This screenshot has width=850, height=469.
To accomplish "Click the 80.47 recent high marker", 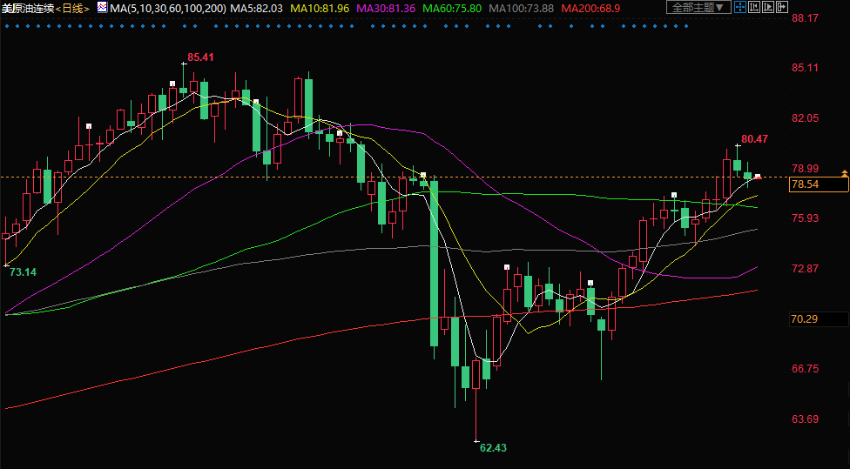I will [x=754, y=139].
